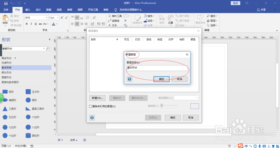The height and width of the screenshot is (148, 280).
Task: Click the 共享 (Share) button
Action: (x=261, y=9)
